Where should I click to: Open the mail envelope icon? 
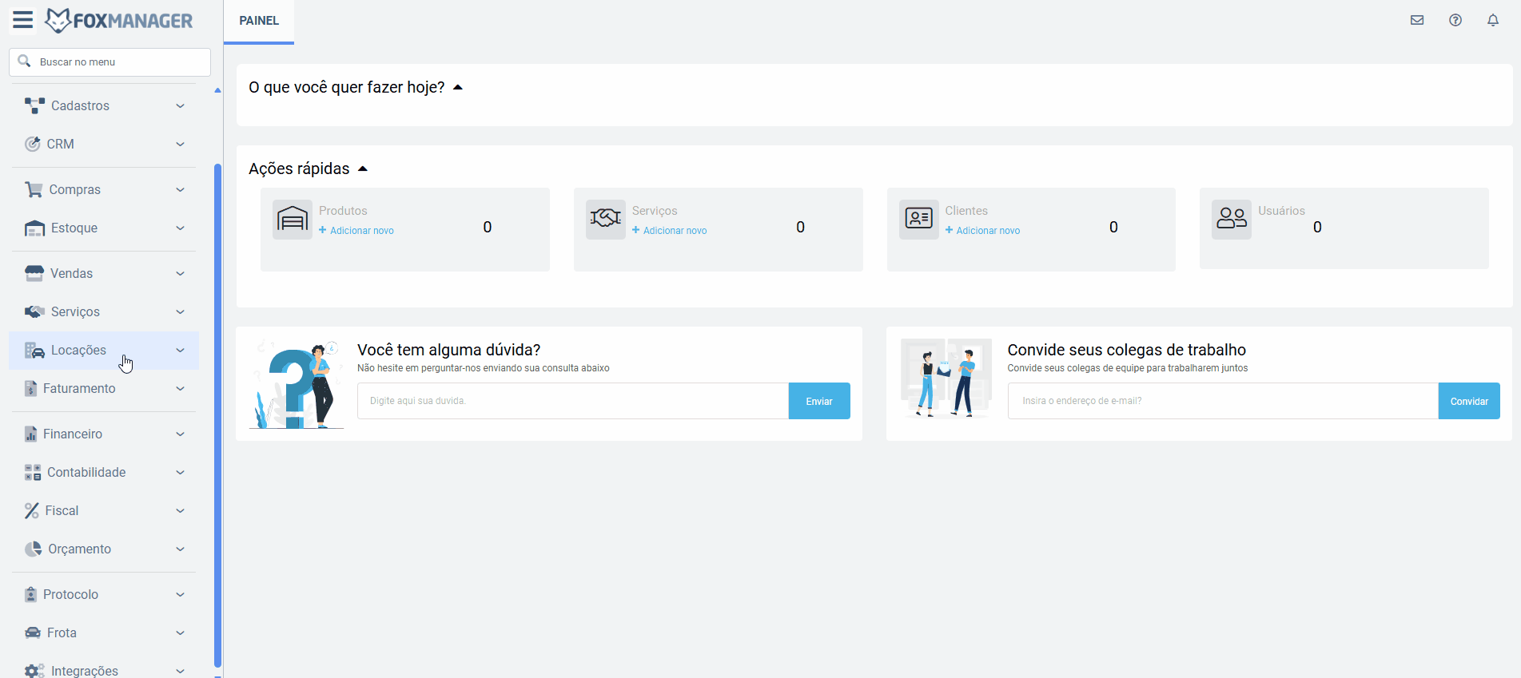(1417, 21)
